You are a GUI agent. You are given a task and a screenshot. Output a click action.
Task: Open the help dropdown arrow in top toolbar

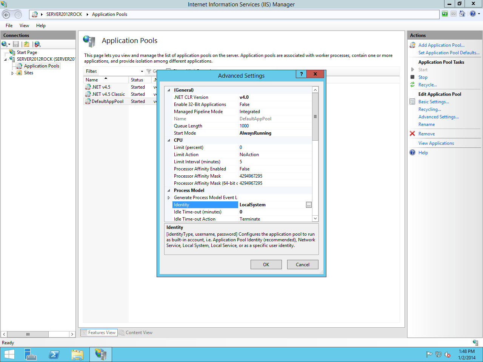[479, 14]
